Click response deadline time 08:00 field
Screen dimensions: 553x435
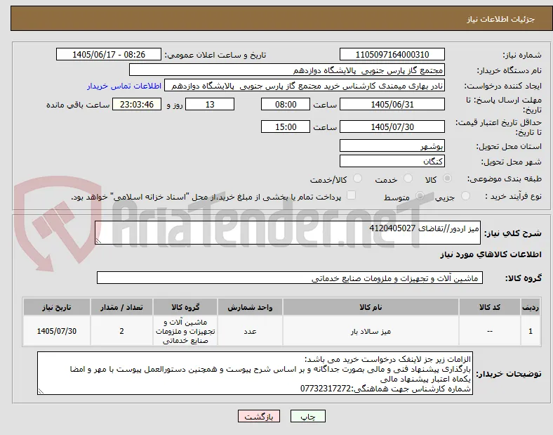pyautogui.click(x=286, y=105)
